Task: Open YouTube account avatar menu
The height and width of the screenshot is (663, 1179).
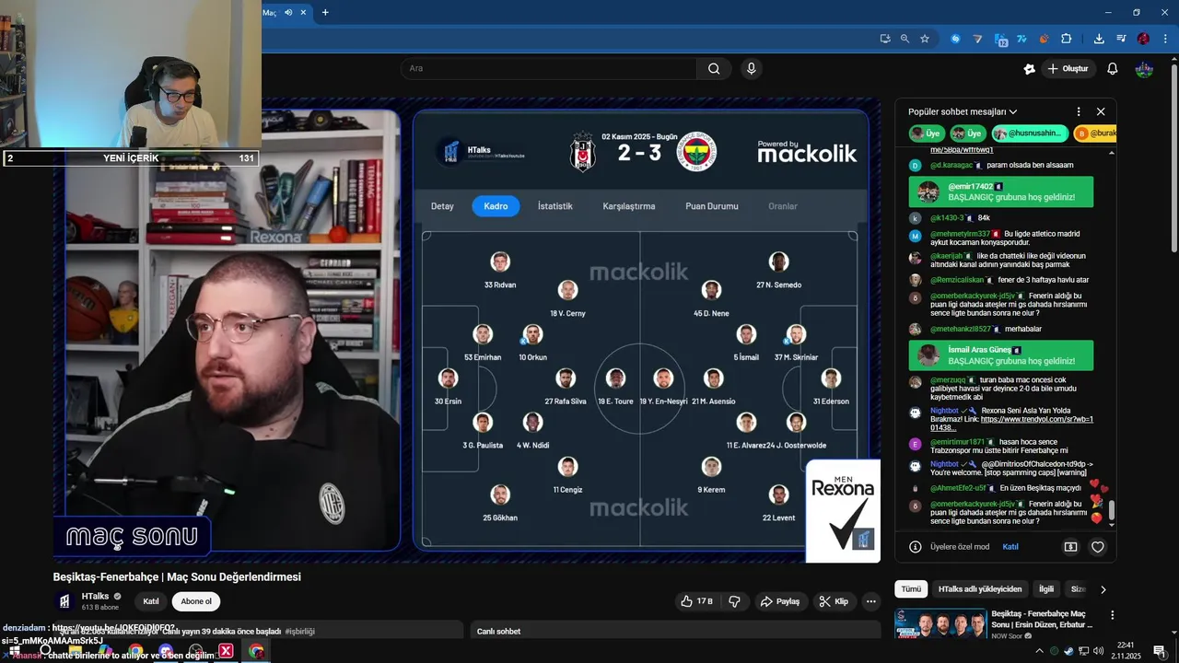Action: (x=1144, y=69)
